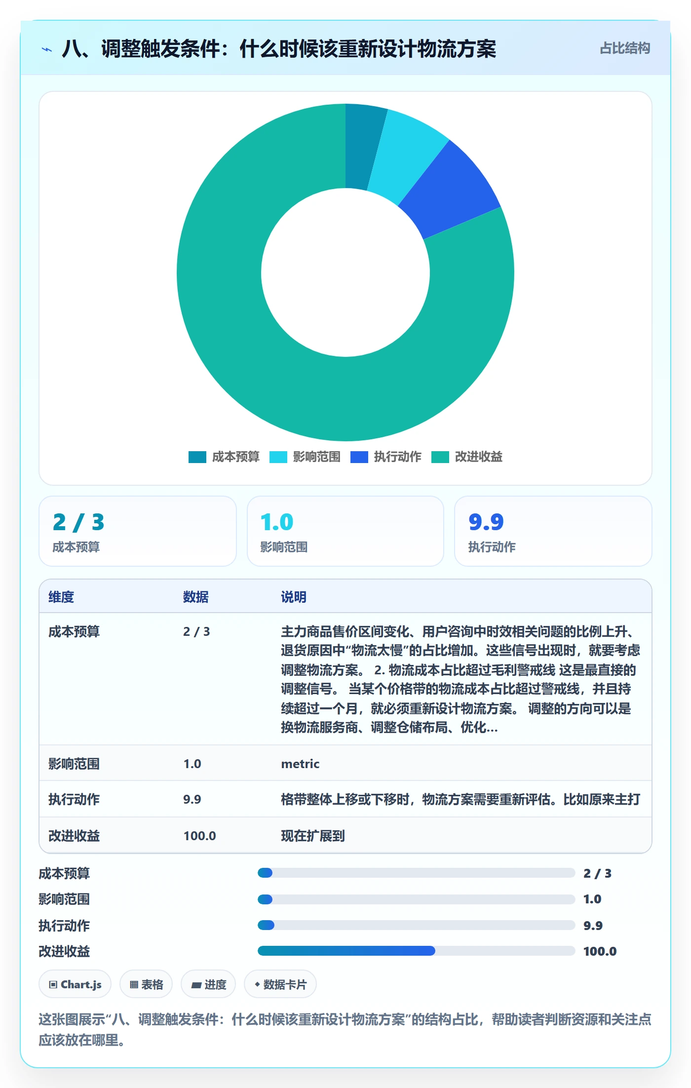Click the metric description cell
The width and height of the screenshot is (691, 1088).
[300, 764]
